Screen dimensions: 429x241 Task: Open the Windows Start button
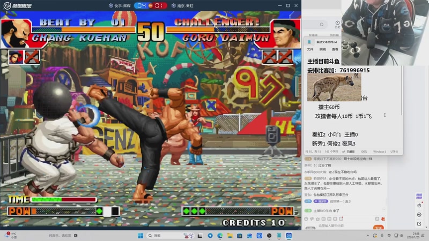click(140, 236)
